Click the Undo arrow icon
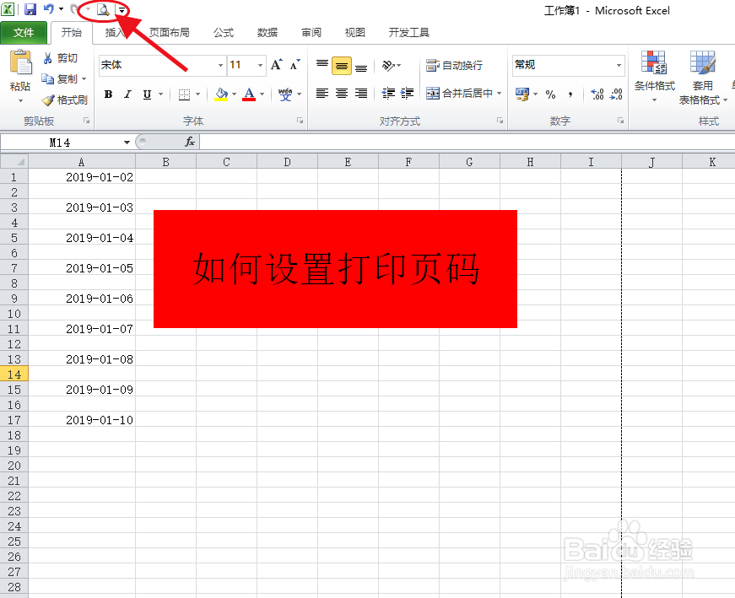 click(49, 10)
